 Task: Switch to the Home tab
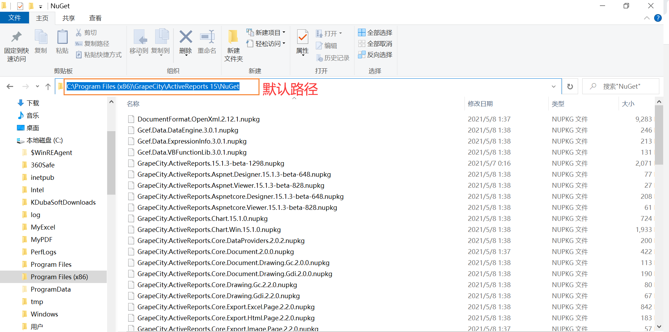42,18
